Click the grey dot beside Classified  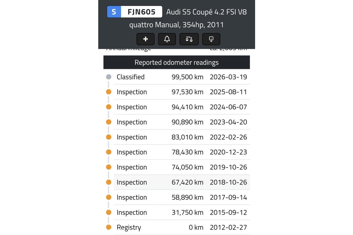pyautogui.click(x=109, y=77)
